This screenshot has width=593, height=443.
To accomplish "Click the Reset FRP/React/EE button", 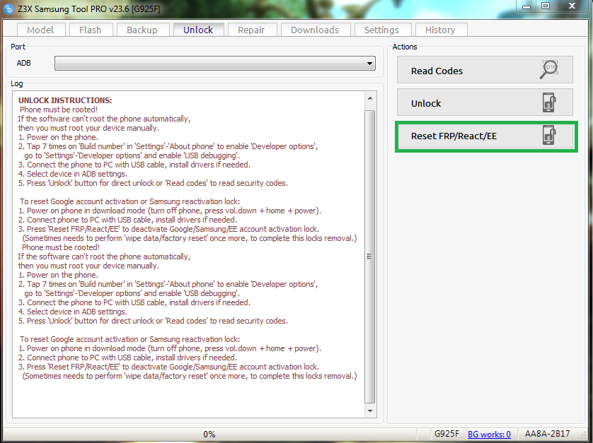I will (x=486, y=136).
